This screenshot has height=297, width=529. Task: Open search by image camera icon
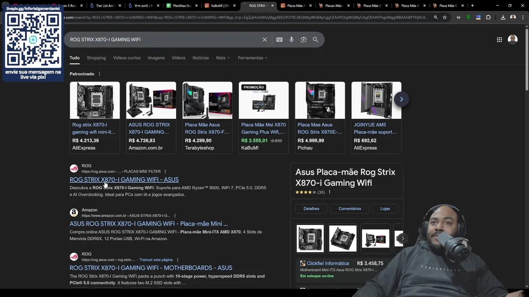coord(303,40)
